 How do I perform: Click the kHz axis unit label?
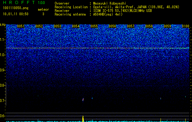click(x=3, y=25)
